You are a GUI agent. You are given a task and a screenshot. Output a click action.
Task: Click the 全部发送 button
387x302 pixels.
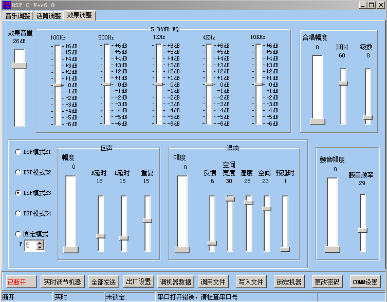104,282
